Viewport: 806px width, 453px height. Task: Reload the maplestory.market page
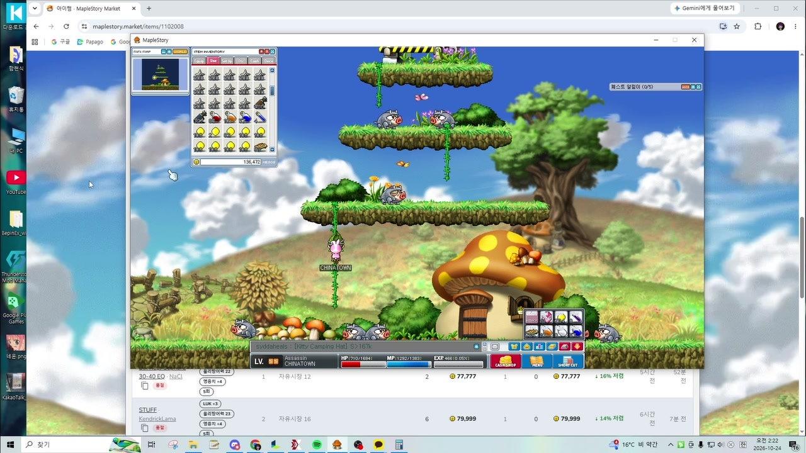point(66,26)
